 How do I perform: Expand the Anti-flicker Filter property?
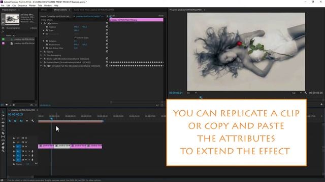pos(44,48)
